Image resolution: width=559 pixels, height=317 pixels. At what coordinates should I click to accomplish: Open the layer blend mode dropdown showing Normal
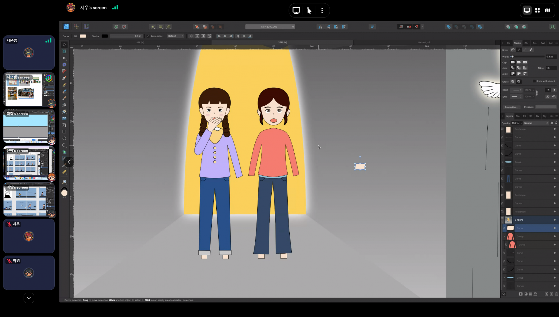(536, 123)
